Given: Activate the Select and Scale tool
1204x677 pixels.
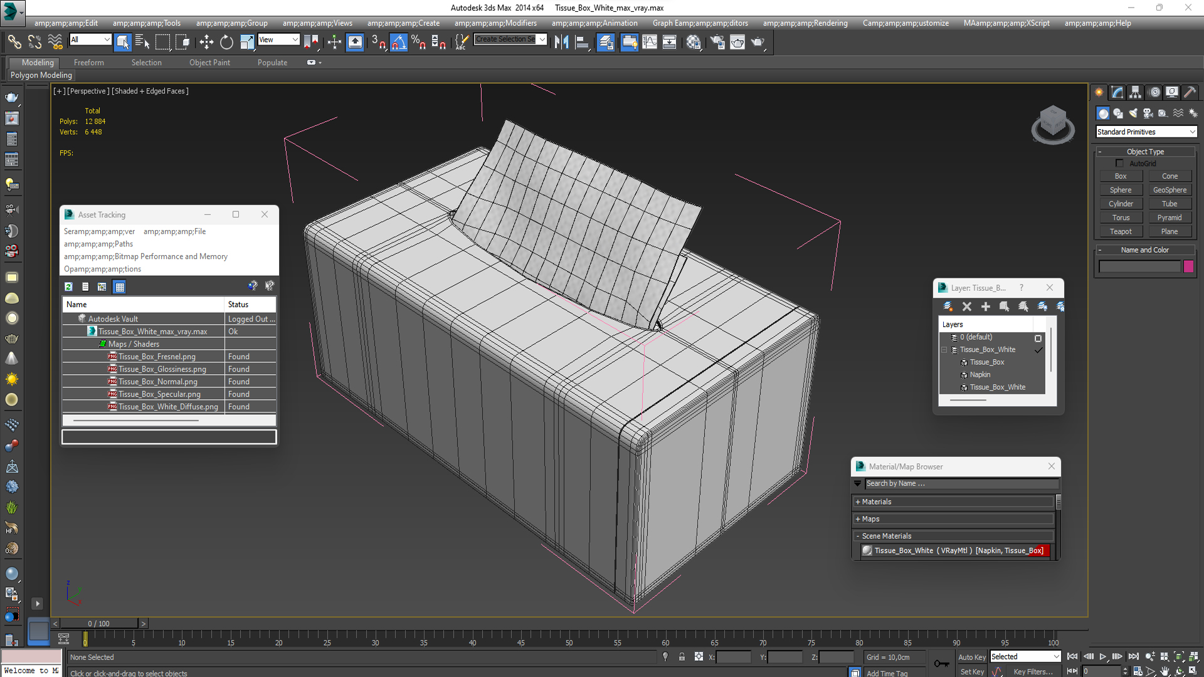Looking at the screenshot, I should tap(247, 42).
